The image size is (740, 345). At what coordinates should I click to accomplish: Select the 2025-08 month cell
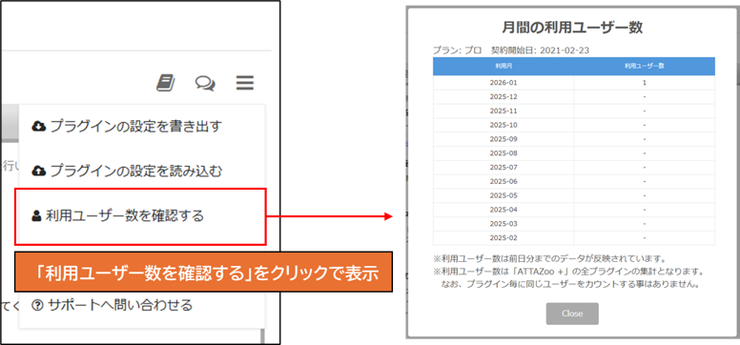click(504, 153)
